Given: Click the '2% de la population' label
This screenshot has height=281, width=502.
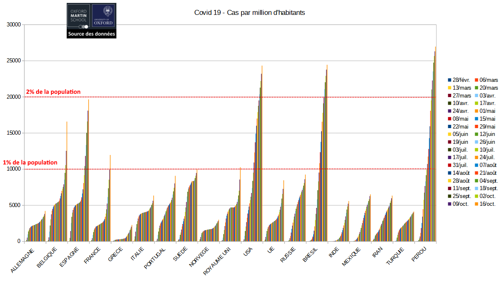Looking at the screenshot, I should point(53,92).
